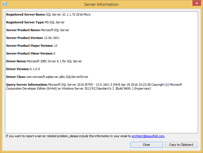
Task: Click Copy to Clipboard button
Action: click(181, 145)
